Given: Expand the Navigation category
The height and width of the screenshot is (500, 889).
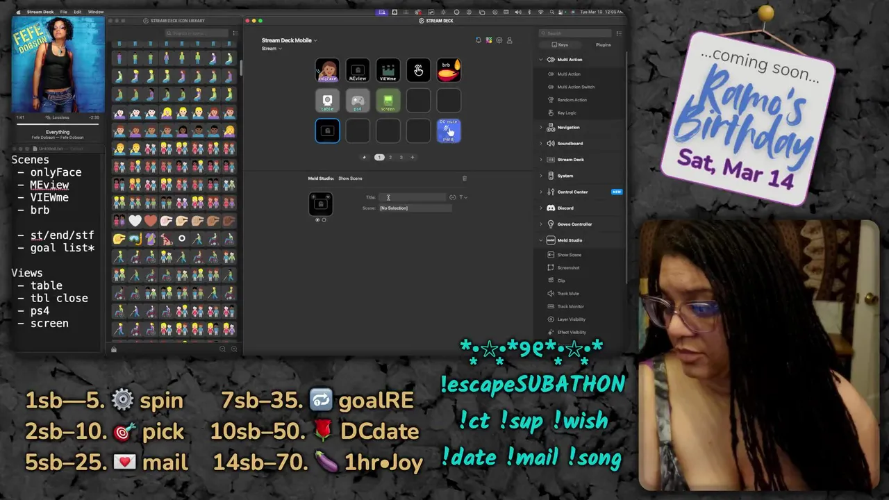Looking at the screenshot, I should pyautogui.click(x=541, y=127).
